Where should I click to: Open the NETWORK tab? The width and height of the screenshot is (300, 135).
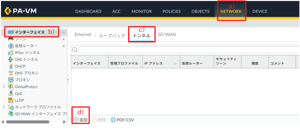click(x=231, y=11)
